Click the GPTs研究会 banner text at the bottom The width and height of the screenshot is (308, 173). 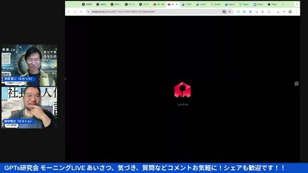point(144,168)
